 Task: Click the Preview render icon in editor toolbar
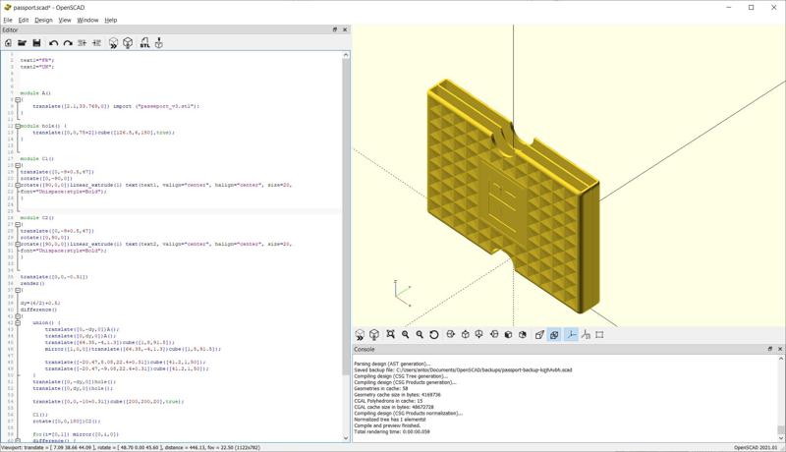[113, 43]
